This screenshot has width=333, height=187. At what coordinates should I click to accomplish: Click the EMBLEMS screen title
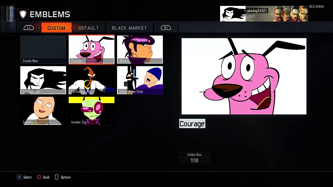pyautogui.click(x=50, y=14)
